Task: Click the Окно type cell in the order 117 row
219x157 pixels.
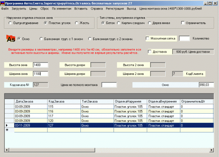Action: (97, 116)
